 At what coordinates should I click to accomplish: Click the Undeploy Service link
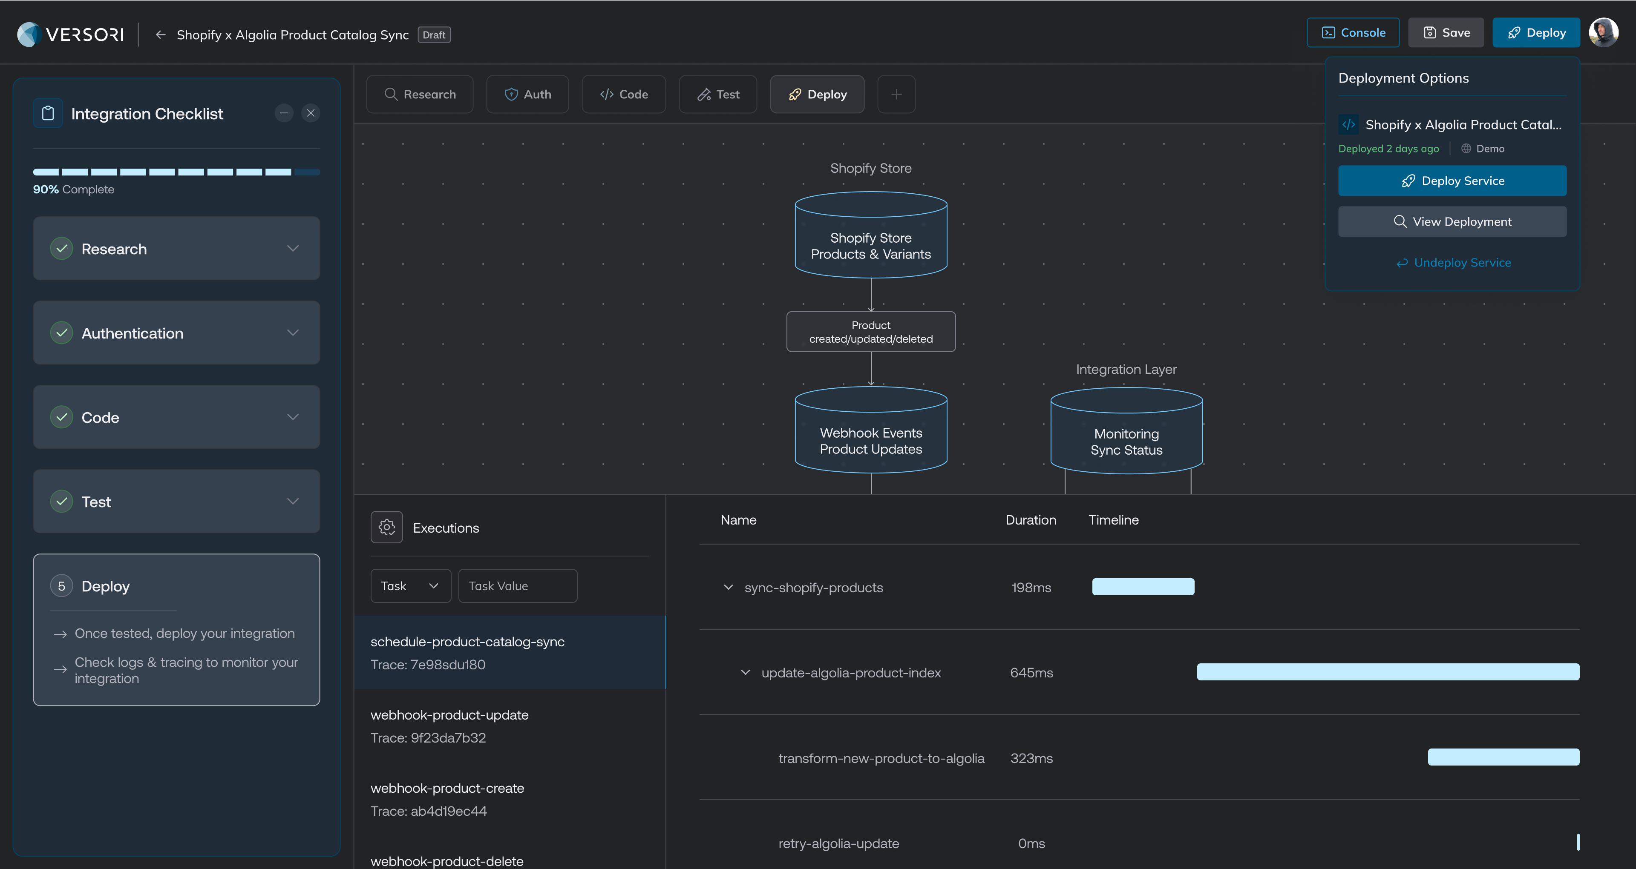(1453, 263)
